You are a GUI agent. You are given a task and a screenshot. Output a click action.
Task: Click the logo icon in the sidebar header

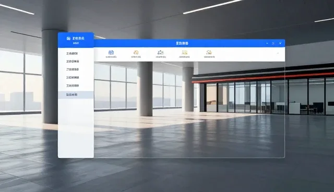pyautogui.click(x=68, y=38)
